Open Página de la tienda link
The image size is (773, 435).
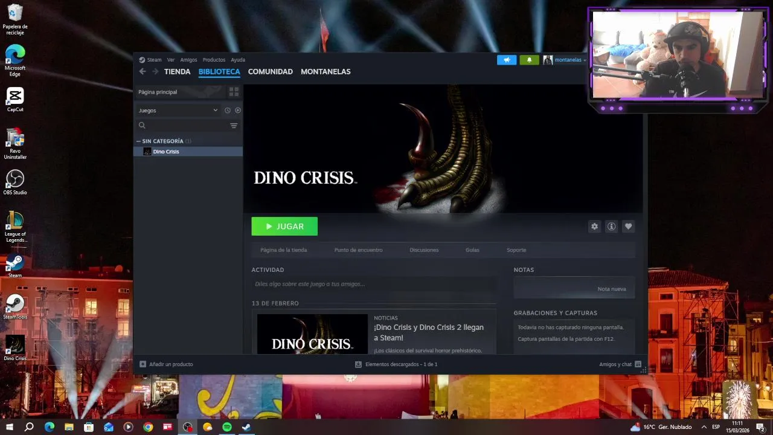coord(283,250)
